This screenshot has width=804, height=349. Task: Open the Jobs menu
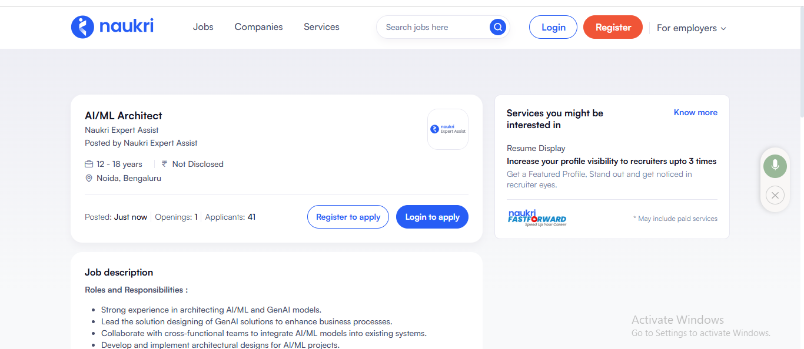coord(203,26)
